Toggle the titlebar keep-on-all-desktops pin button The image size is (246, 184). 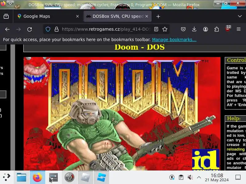10,3
